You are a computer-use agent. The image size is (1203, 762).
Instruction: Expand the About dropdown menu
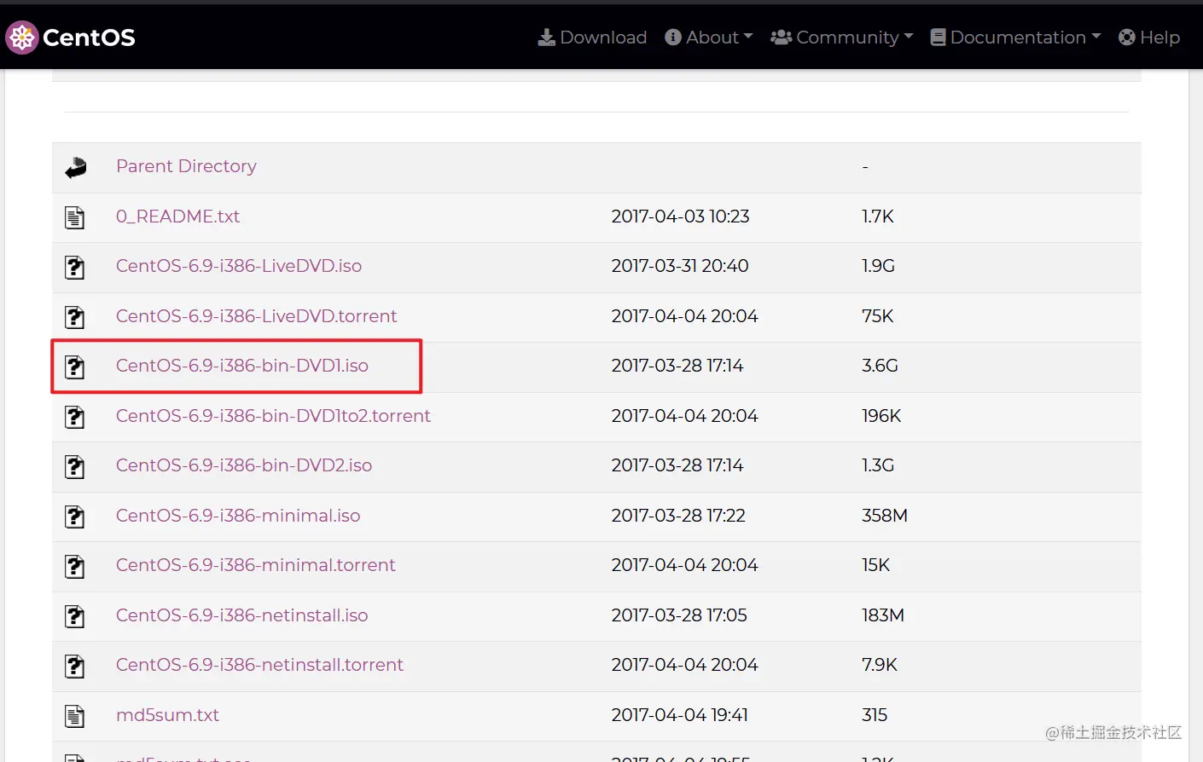[x=709, y=38]
